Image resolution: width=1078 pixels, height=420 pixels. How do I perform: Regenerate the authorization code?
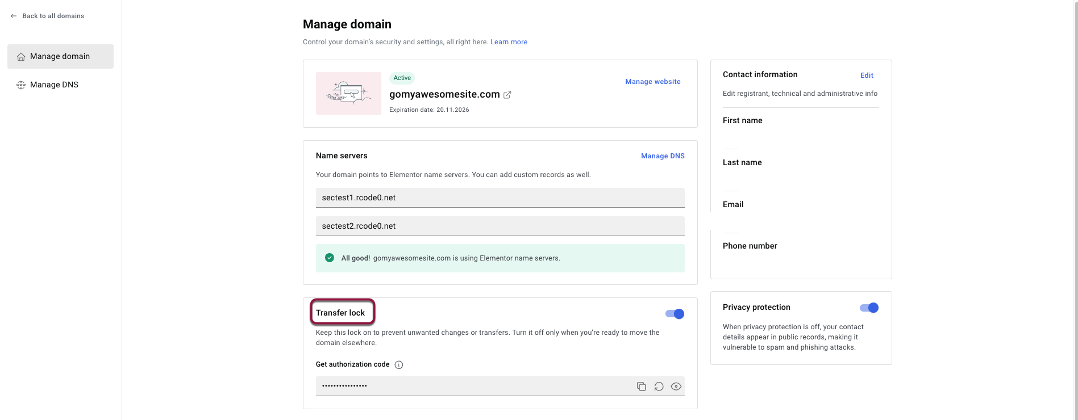point(659,387)
